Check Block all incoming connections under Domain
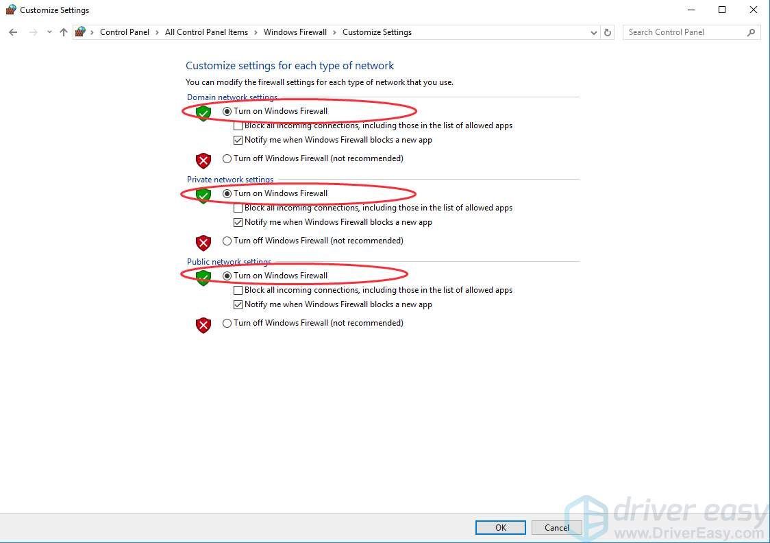The width and height of the screenshot is (770, 543). (x=238, y=125)
